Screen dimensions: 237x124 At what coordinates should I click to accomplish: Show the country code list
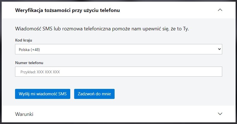(118, 49)
